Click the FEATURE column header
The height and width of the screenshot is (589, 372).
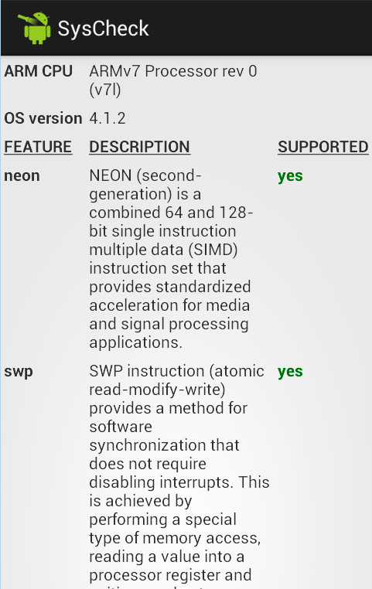pyautogui.click(x=38, y=147)
